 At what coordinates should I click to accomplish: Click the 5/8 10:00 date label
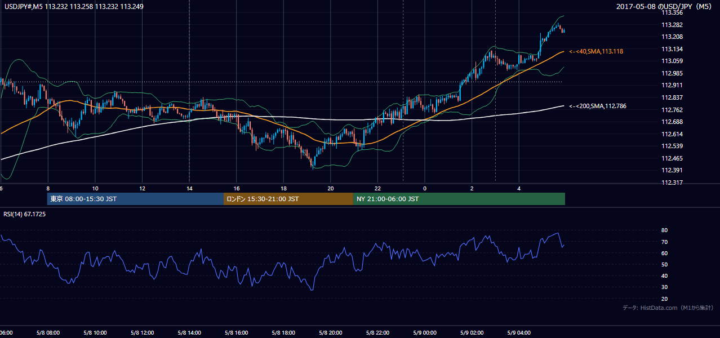click(x=95, y=332)
